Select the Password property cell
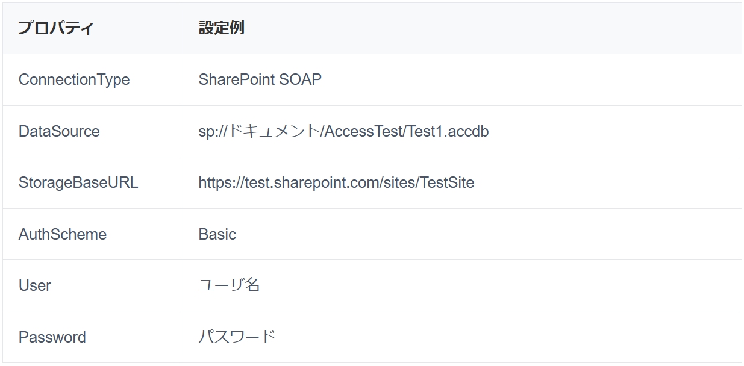Screen dimensions: 744x366 52,337
